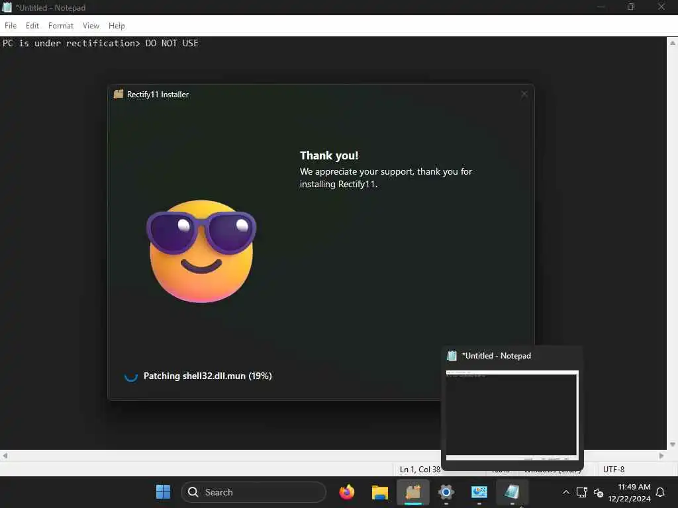Click the loading spinner beside Patching
678x508 pixels.
[x=131, y=376]
